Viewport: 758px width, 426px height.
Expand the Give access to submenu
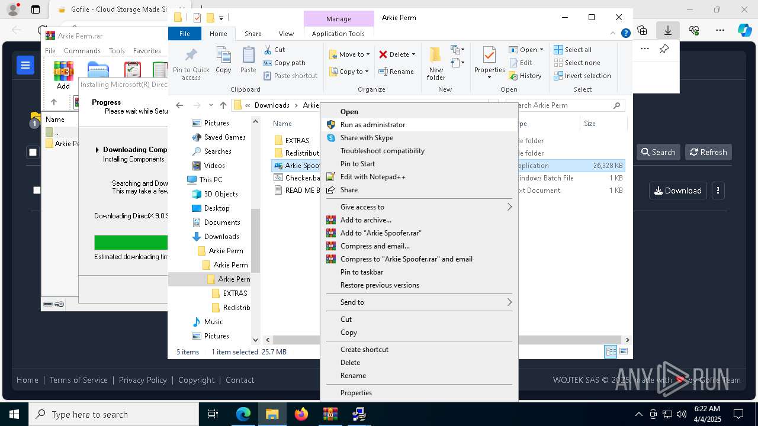coord(419,207)
